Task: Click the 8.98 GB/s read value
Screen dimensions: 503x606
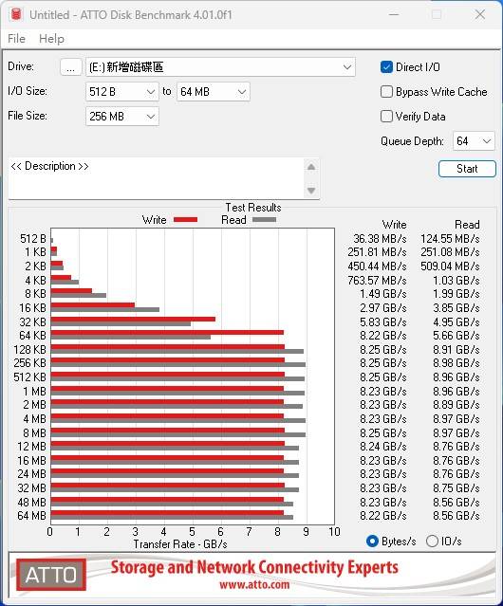Action: (x=456, y=363)
